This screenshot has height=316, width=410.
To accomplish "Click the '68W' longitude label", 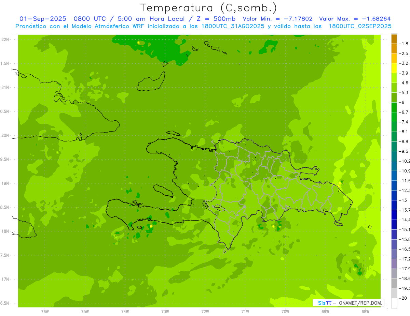I will pyautogui.click(x=365, y=311).
